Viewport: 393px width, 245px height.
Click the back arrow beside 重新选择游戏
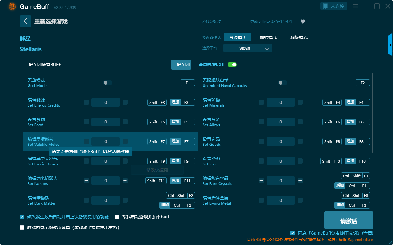click(x=25, y=21)
